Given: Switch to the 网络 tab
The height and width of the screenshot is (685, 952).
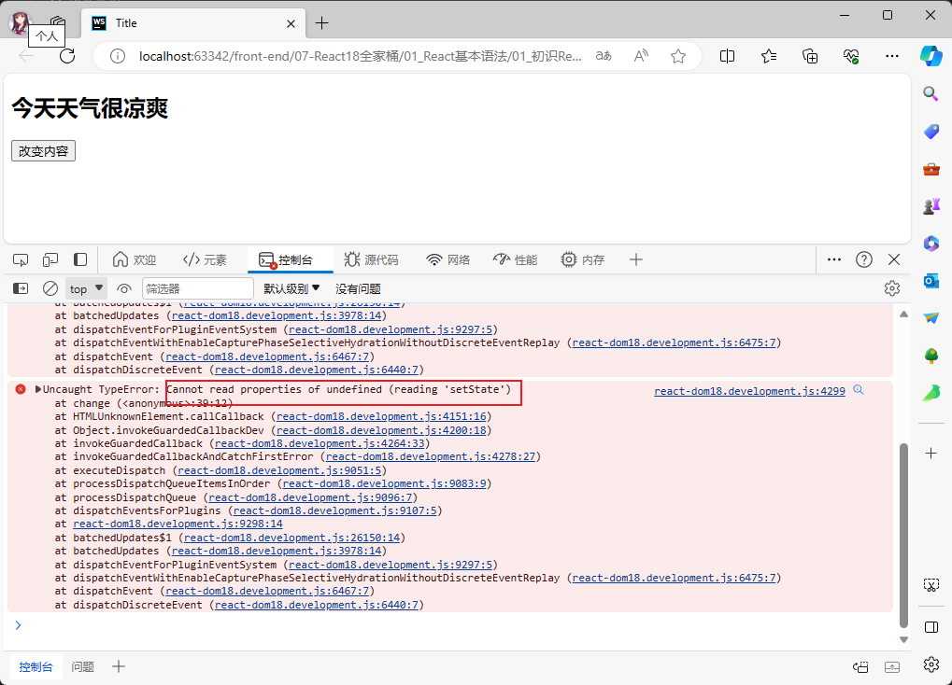Looking at the screenshot, I should pos(448,259).
